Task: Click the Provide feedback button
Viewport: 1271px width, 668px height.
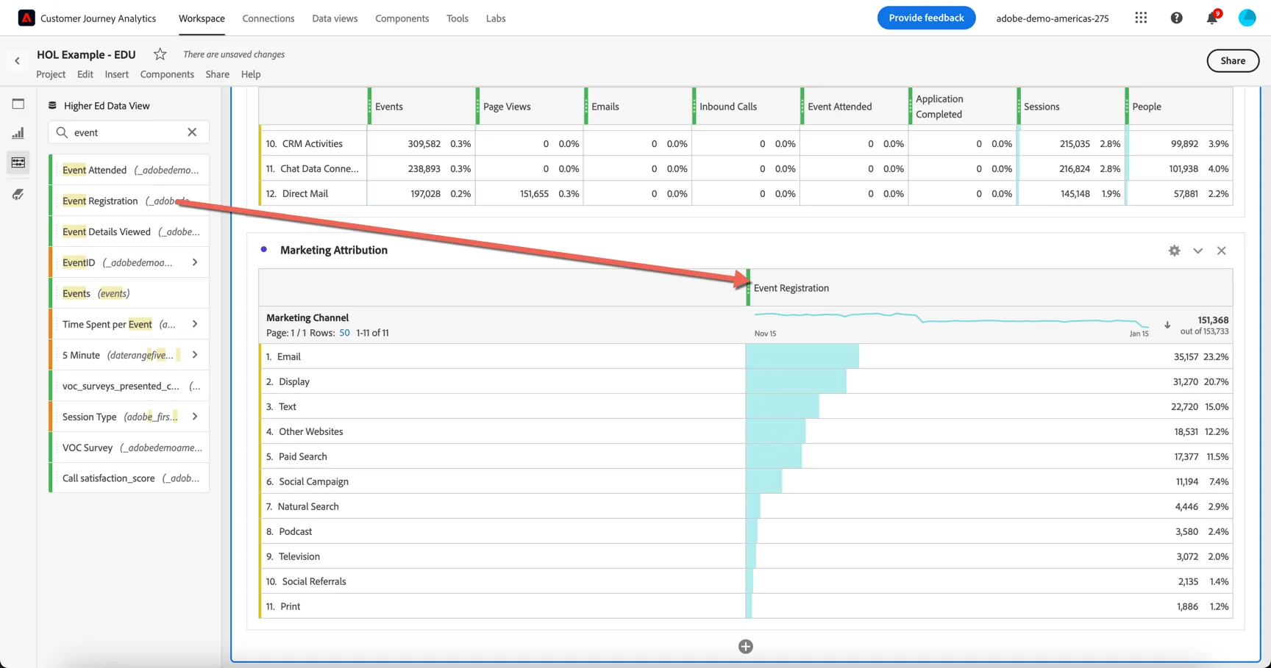Action: click(926, 18)
